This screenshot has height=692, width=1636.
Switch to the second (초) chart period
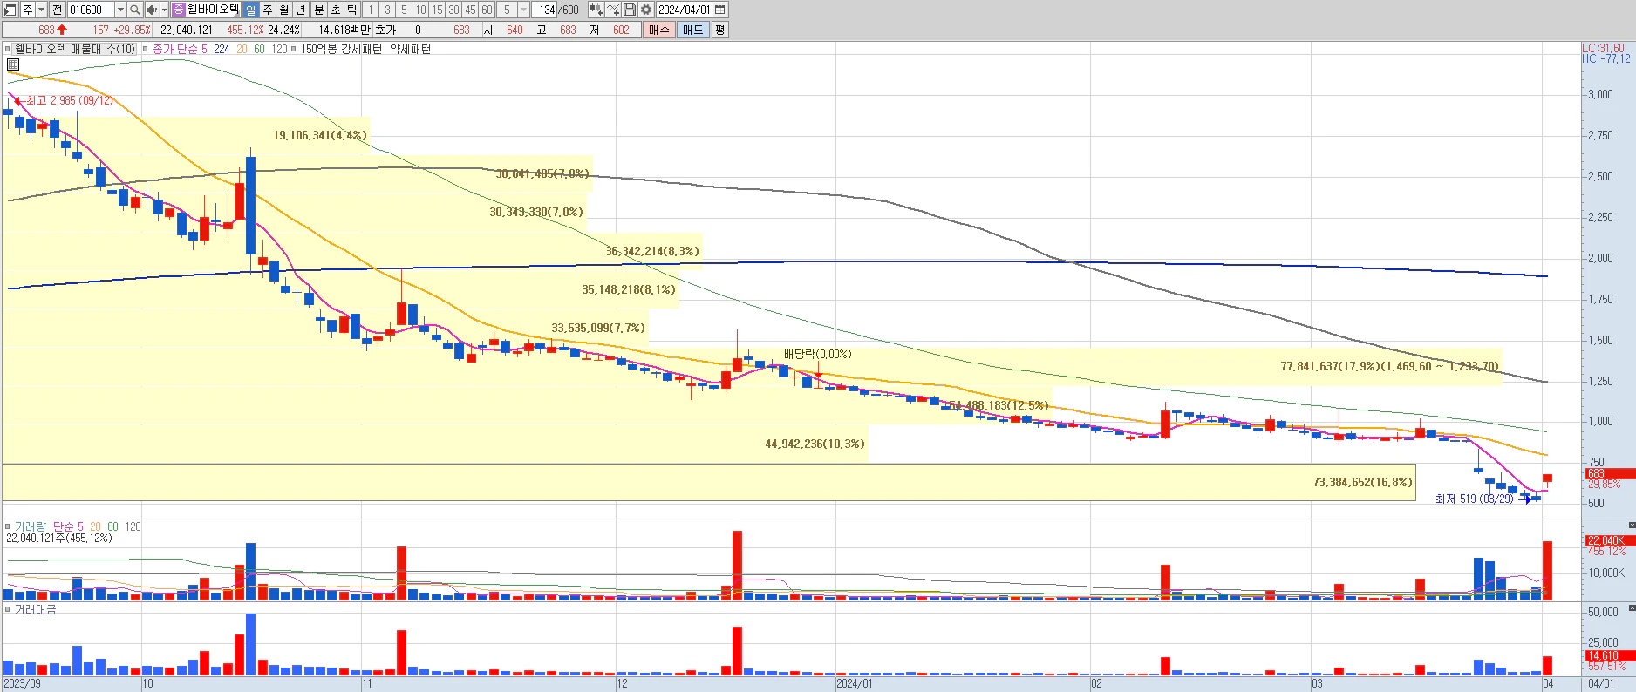[336, 10]
